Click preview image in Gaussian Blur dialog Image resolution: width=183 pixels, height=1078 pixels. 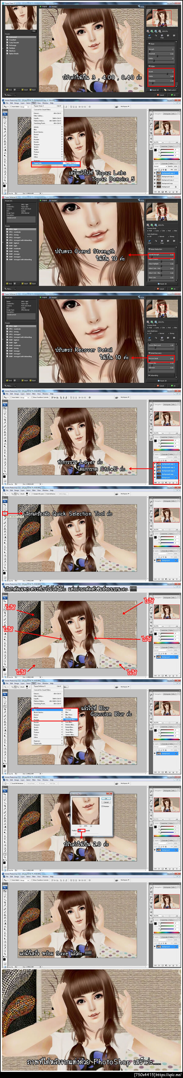[86, 811]
